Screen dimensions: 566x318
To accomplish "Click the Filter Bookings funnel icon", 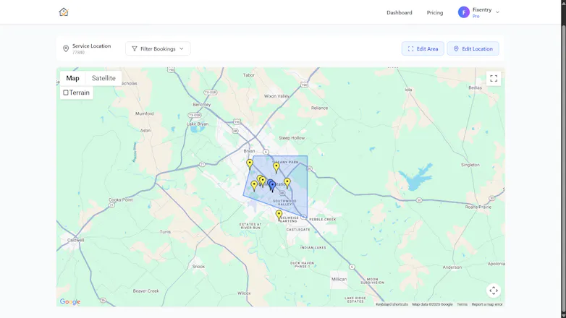I will coord(135,48).
